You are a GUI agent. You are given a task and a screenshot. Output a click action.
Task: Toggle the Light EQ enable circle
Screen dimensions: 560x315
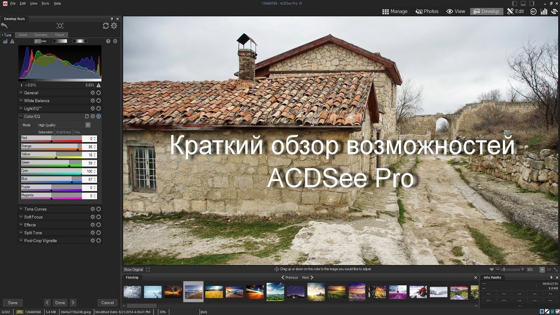point(98,108)
